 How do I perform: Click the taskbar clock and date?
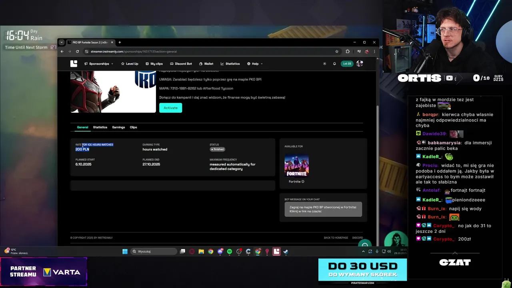(400, 251)
